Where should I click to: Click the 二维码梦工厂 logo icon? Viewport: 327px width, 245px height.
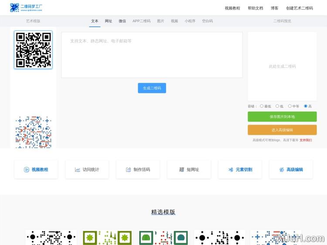(14, 8)
